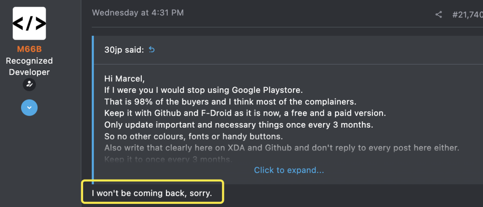The height and width of the screenshot is (207, 483).
Task: Open M66B's code-bracket avatar image
Action: pyautogui.click(x=29, y=23)
